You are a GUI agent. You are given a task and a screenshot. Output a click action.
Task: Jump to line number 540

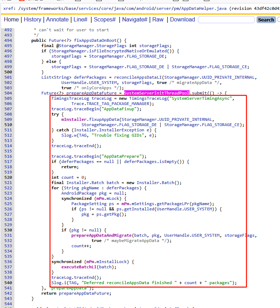[x=8, y=283]
